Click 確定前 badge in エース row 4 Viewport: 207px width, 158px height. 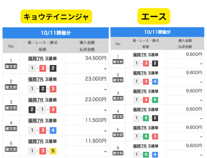click(118, 117)
